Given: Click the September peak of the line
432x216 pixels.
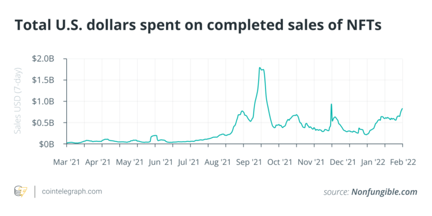Looking at the screenshot, I should tap(260, 67).
